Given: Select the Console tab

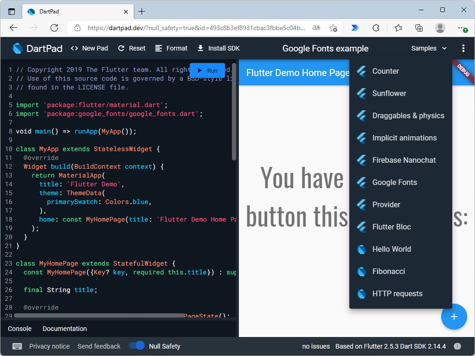Looking at the screenshot, I should tap(19, 328).
